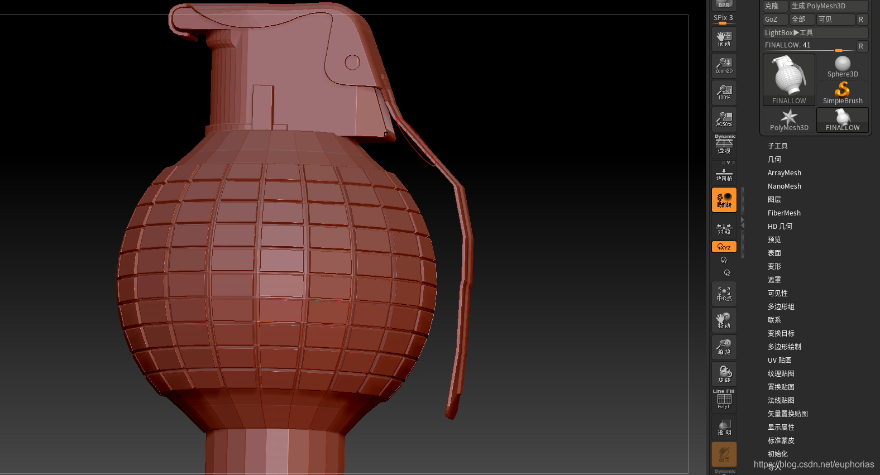Viewport: 880px width, 475px height.
Task: Expand the 表面 (Surface) section
Action: click(x=774, y=253)
